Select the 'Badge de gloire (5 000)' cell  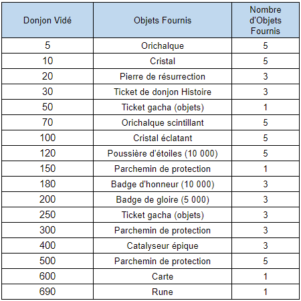[163, 199]
